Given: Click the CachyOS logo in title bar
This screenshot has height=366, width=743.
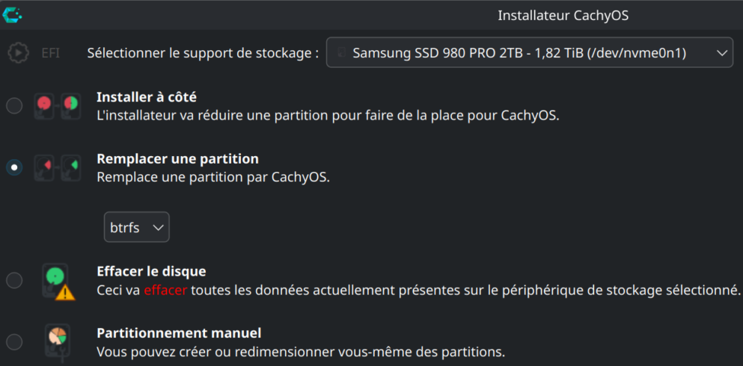Looking at the screenshot, I should click(x=12, y=14).
